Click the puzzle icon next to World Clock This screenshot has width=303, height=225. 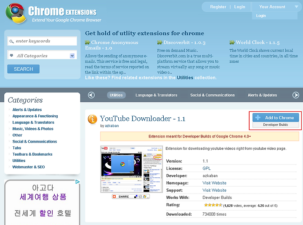(232, 42)
